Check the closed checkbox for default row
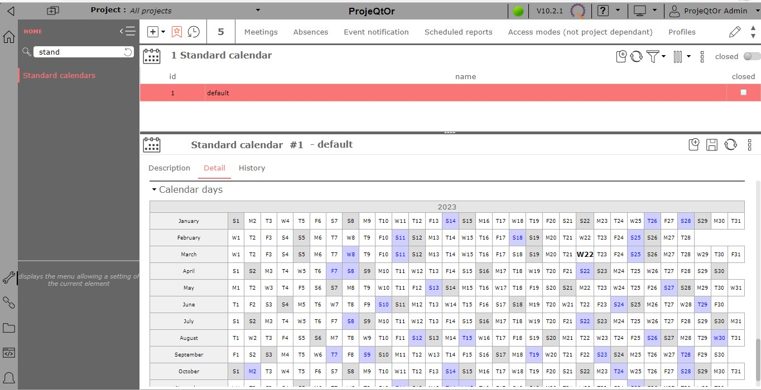 pos(743,92)
